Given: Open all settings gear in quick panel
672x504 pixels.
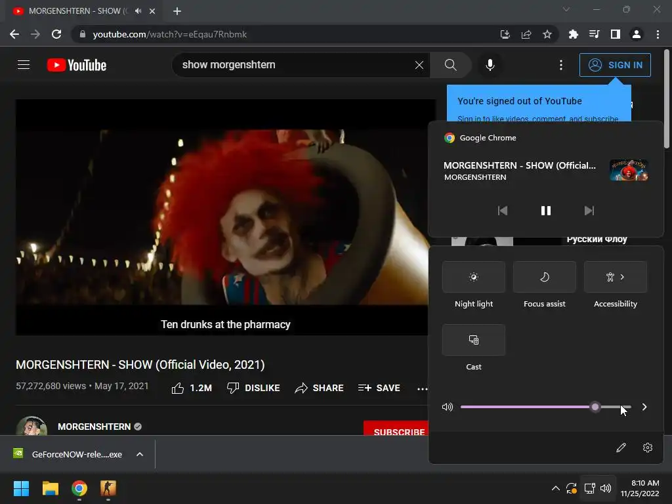Looking at the screenshot, I should [x=648, y=448].
